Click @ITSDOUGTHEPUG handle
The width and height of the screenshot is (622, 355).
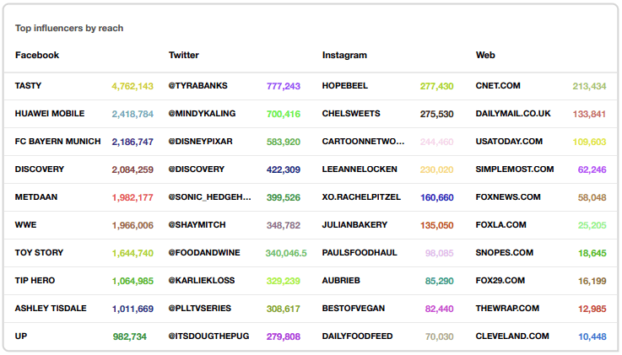pos(208,336)
